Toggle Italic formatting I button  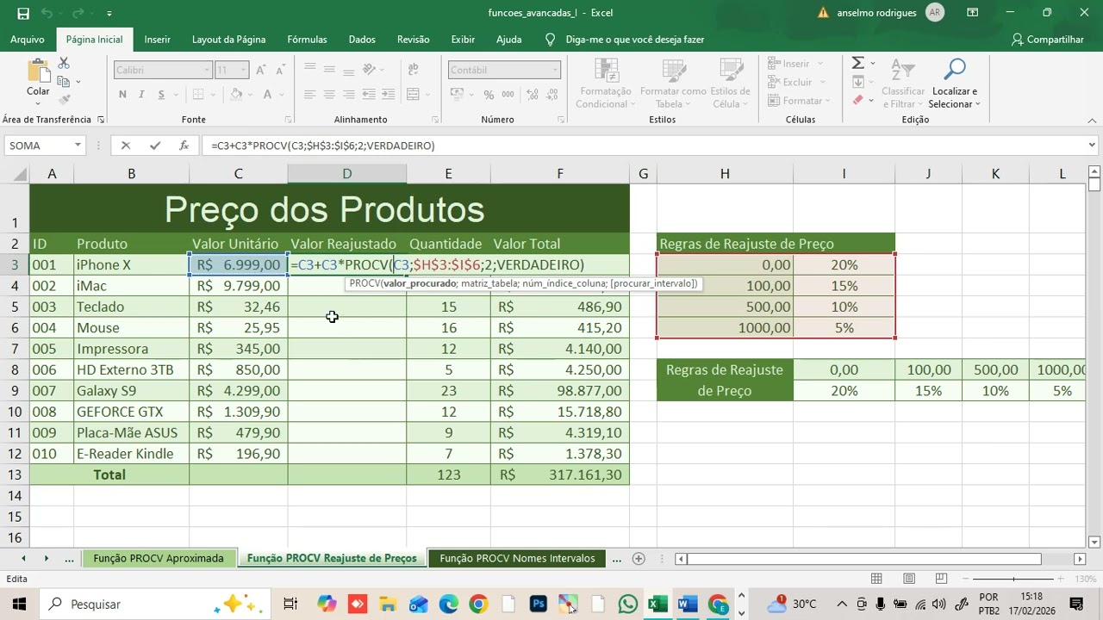click(x=142, y=95)
